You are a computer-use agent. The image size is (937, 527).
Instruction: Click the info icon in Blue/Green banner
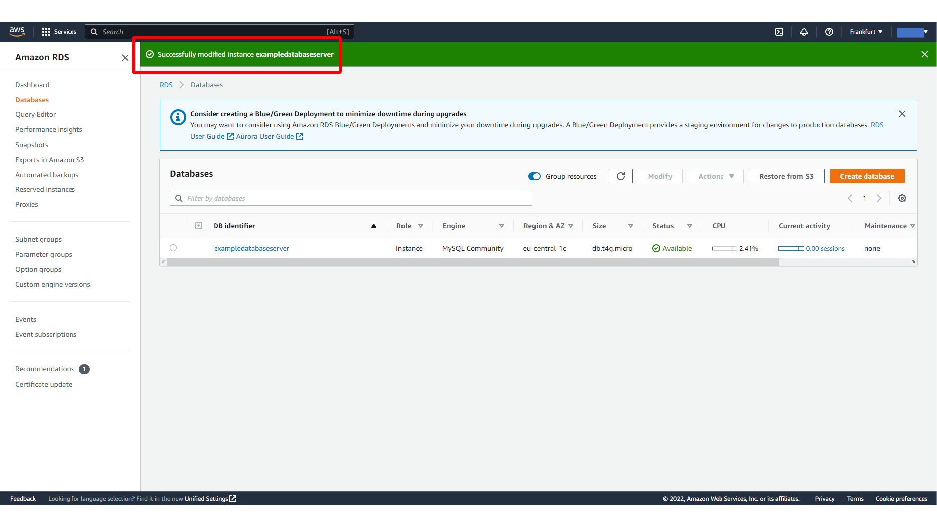click(178, 117)
